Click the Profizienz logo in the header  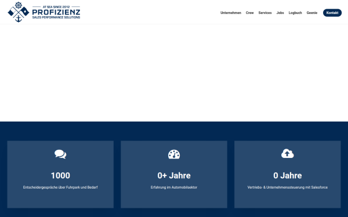[44, 12]
